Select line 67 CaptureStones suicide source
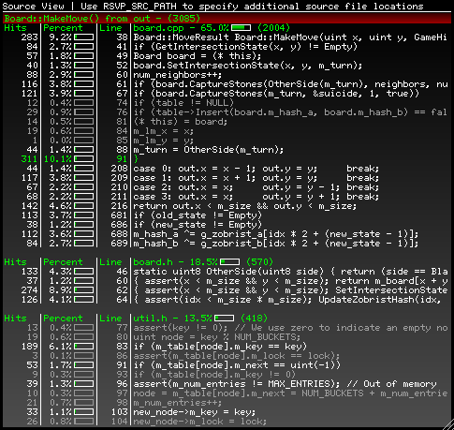The width and height of the screenshot is (454, 430). (276, 94)
